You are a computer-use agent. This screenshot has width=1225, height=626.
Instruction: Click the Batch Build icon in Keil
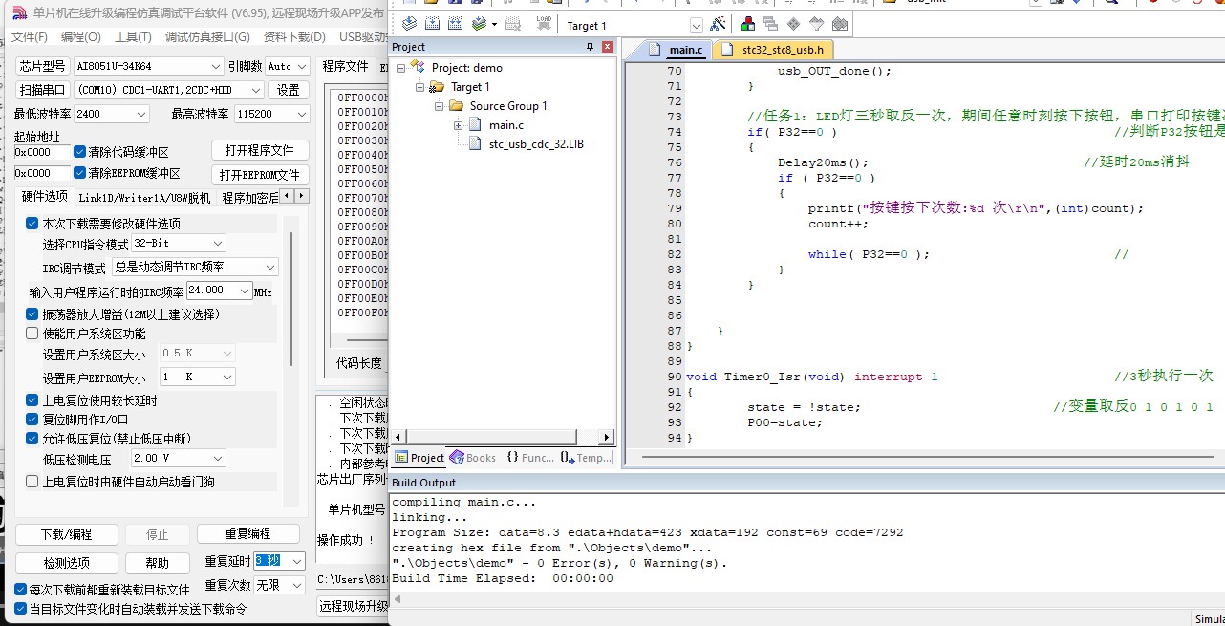[480, 25]
